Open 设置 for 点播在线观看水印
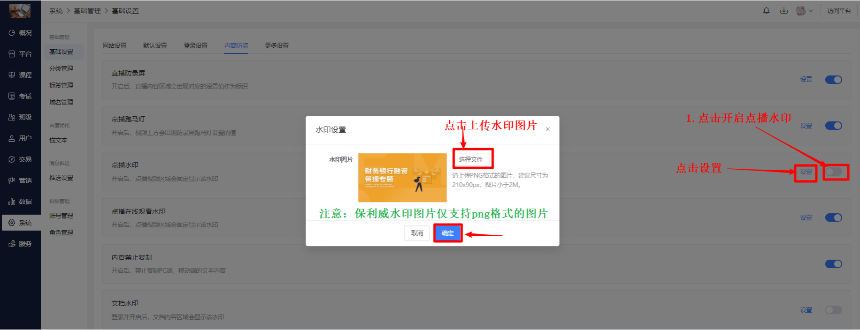Viewport: 860px width, 330px height. click(x=806, y=217)
